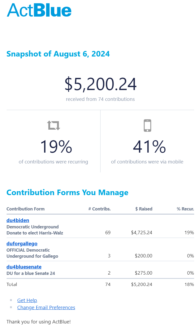Click the $4,725.24 raised amount
The height and width of the screenshot is (329, 196).
(x=142, y=233)
